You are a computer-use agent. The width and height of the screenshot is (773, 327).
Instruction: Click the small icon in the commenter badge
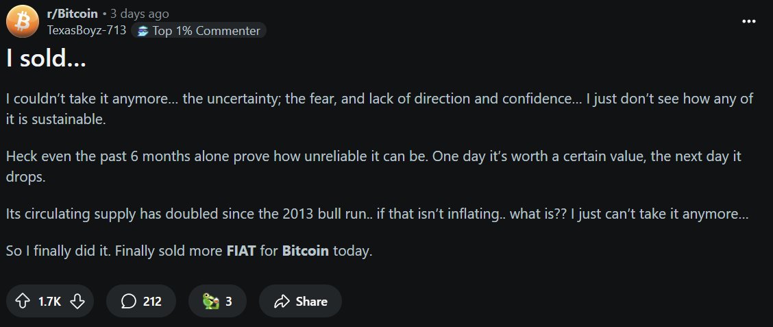coord(143,31)
